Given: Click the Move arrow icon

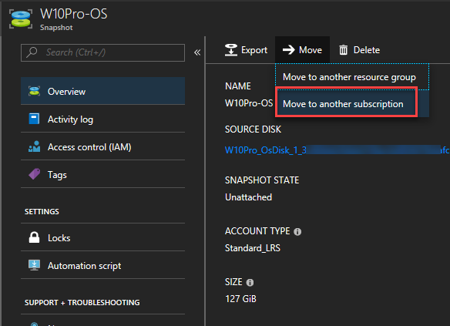Looking at the screenshot, I should (x=289, y=50).
